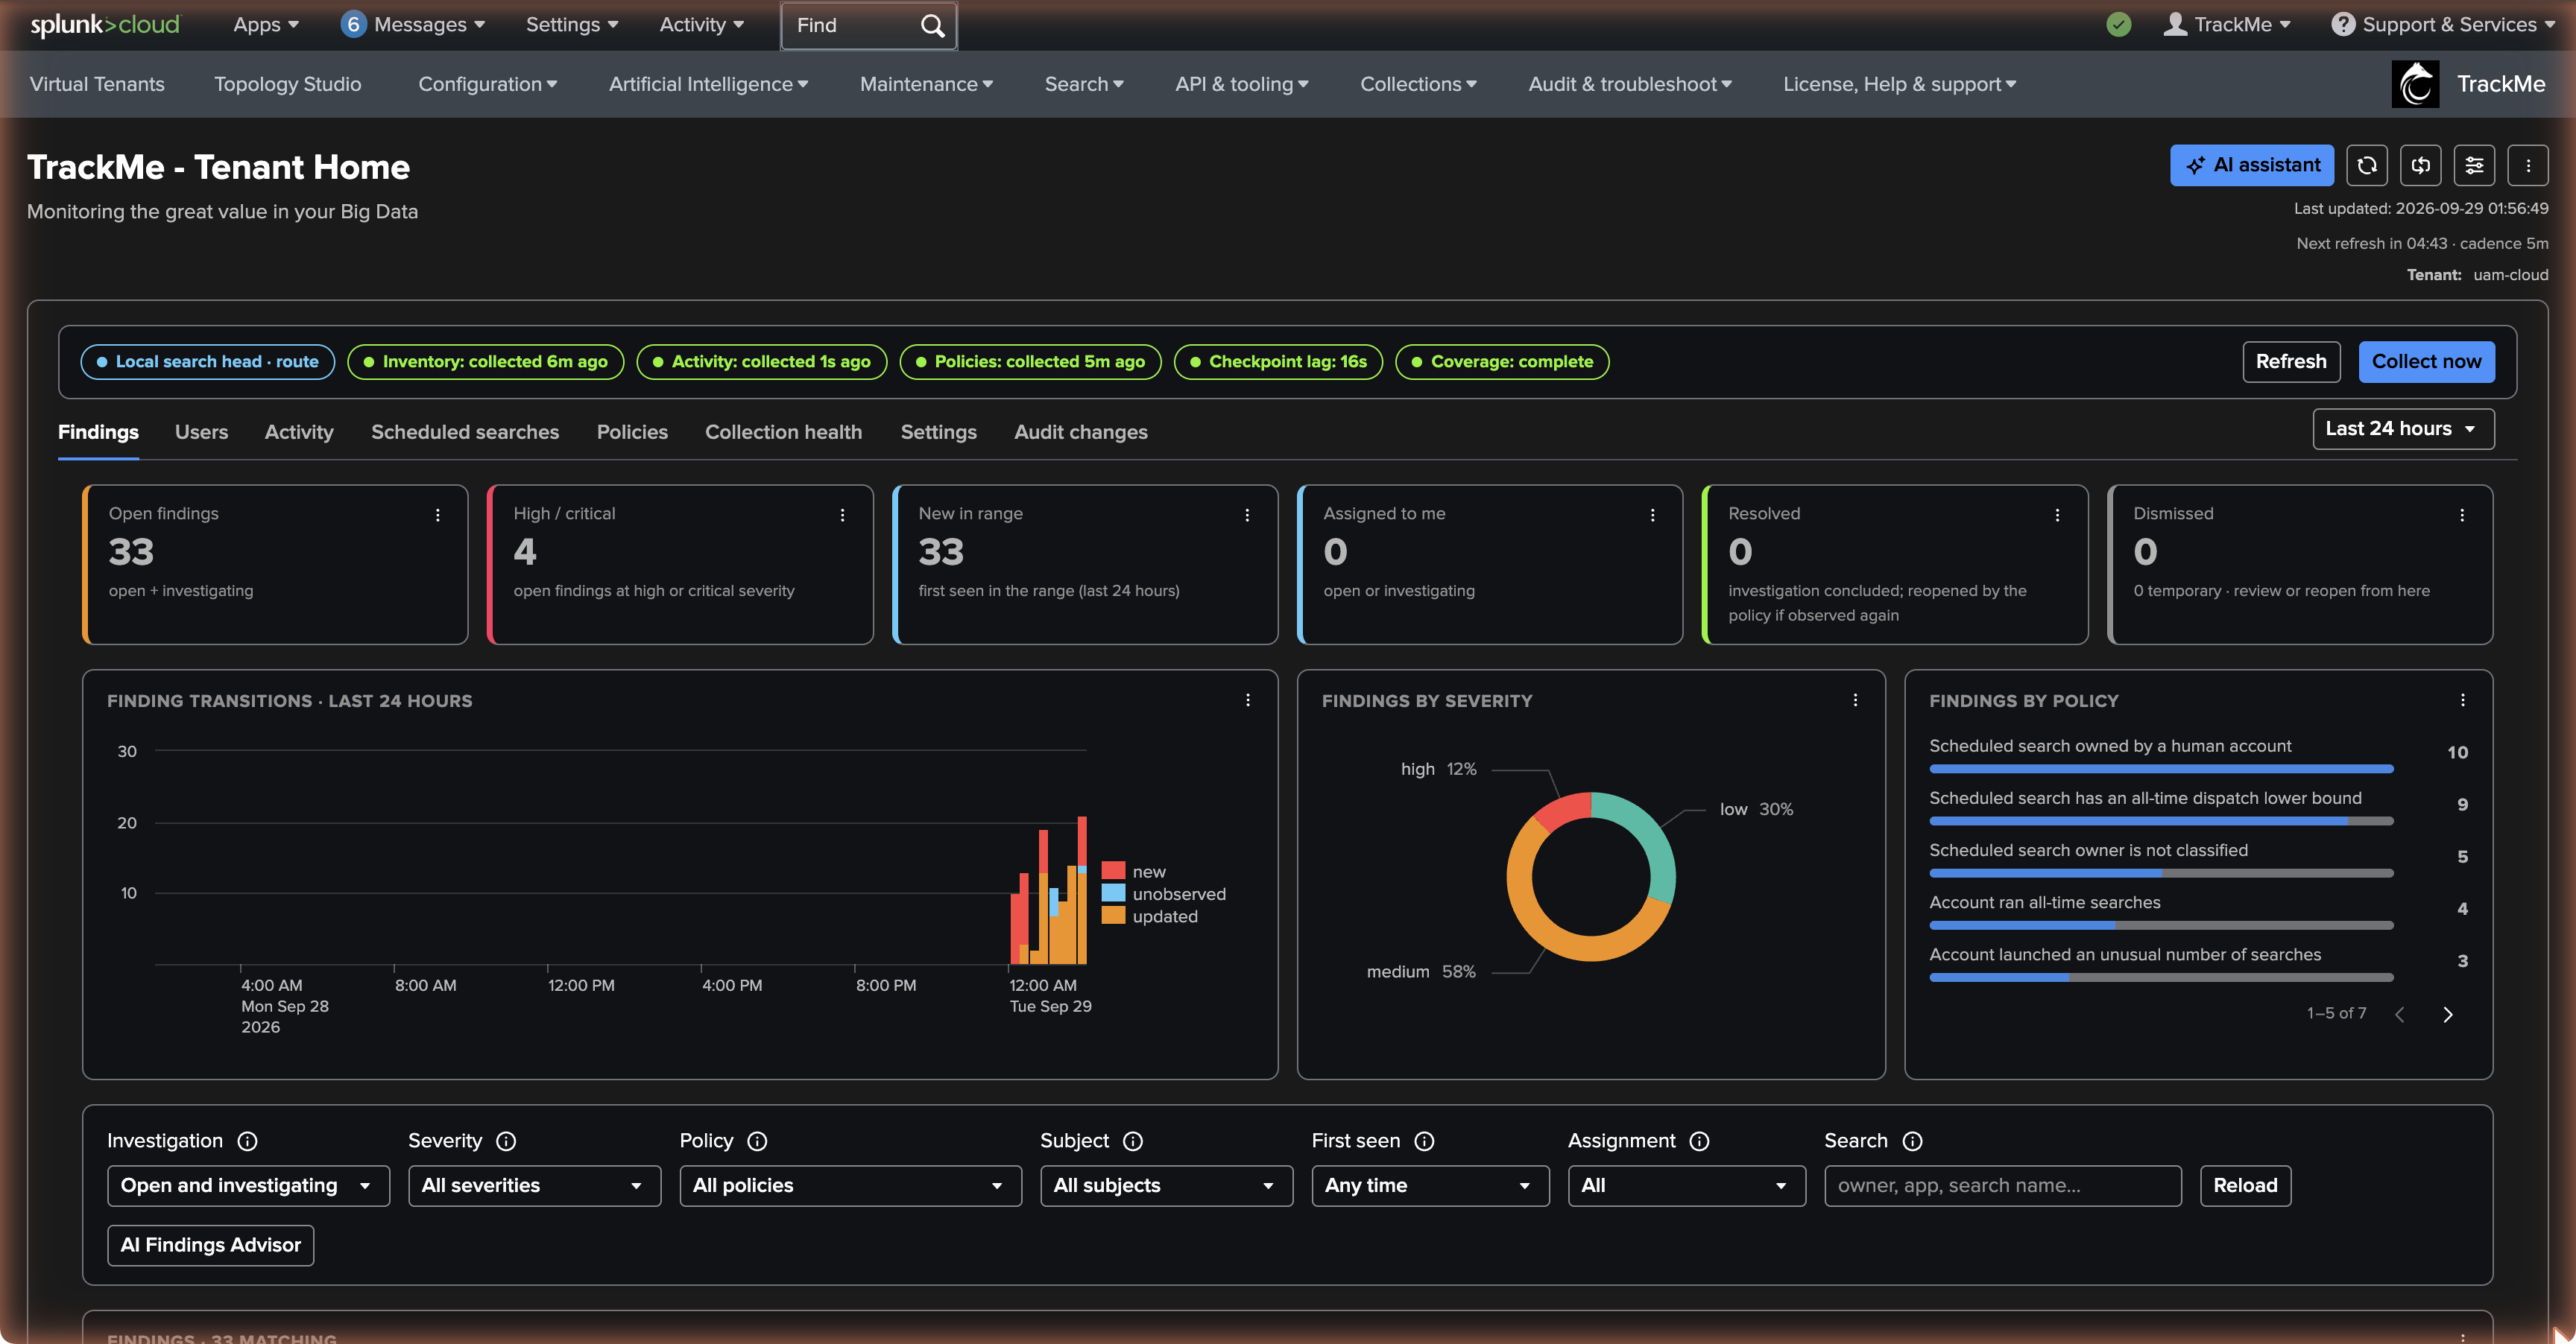The width and height of the screenshot is (2576, 1344).
Task: Open the High / critical card menu
Action: click(842, 515)
